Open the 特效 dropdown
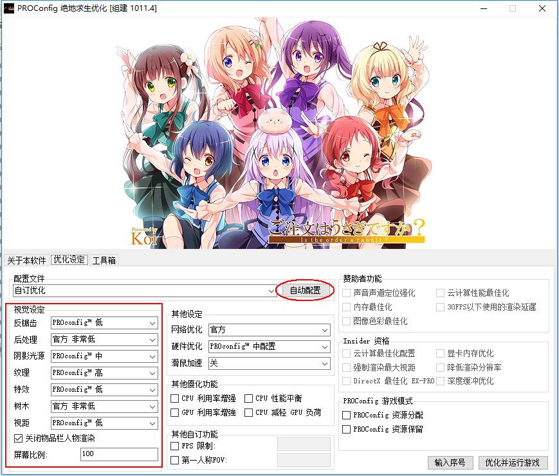This screenshot has height=476, width=559. [104, 389]
